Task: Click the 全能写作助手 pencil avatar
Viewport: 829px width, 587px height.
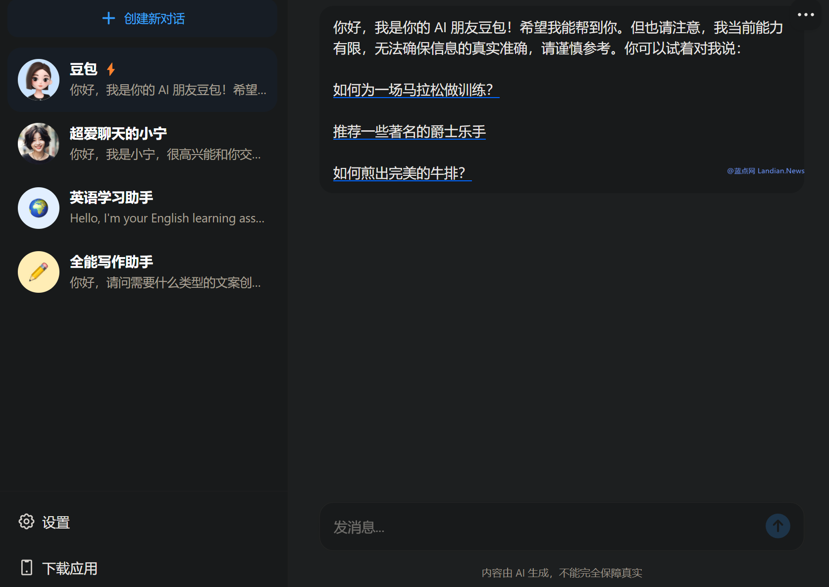Action: [38, 272]
